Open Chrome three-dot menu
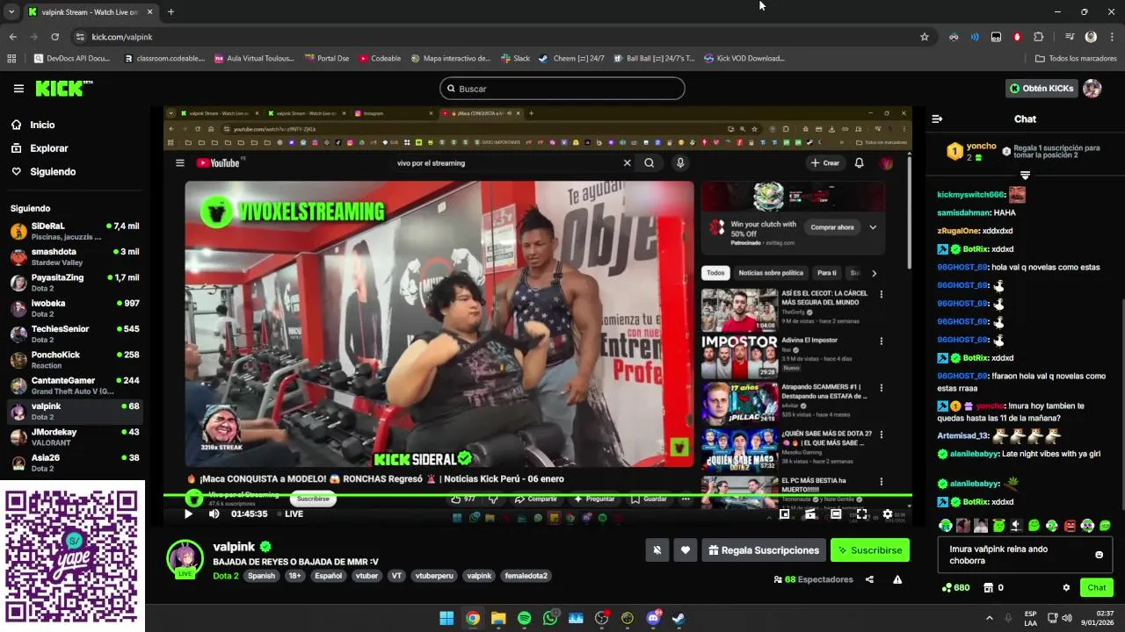This screenshot has width=1125, height=632. (x=1112, y=37)
